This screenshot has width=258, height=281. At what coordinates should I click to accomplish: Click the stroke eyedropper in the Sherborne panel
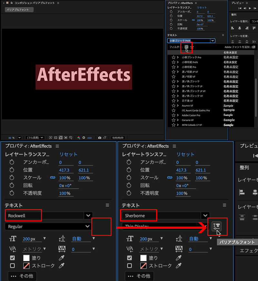178,266
